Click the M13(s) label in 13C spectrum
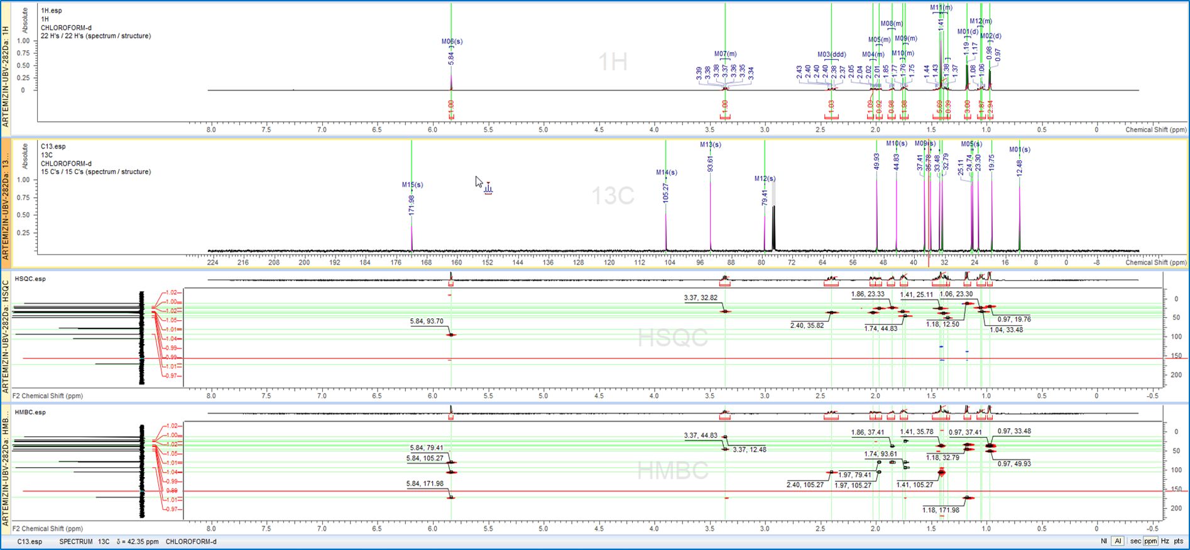 click(711, 144)
